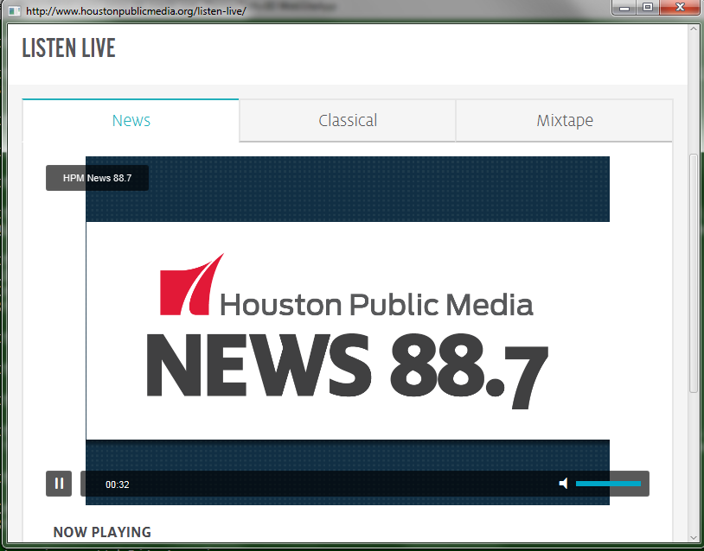The height and width of the screenshot is (551, 704).
Task: Click the HPM News 88.7 stream label
Action: coord(97,178)
